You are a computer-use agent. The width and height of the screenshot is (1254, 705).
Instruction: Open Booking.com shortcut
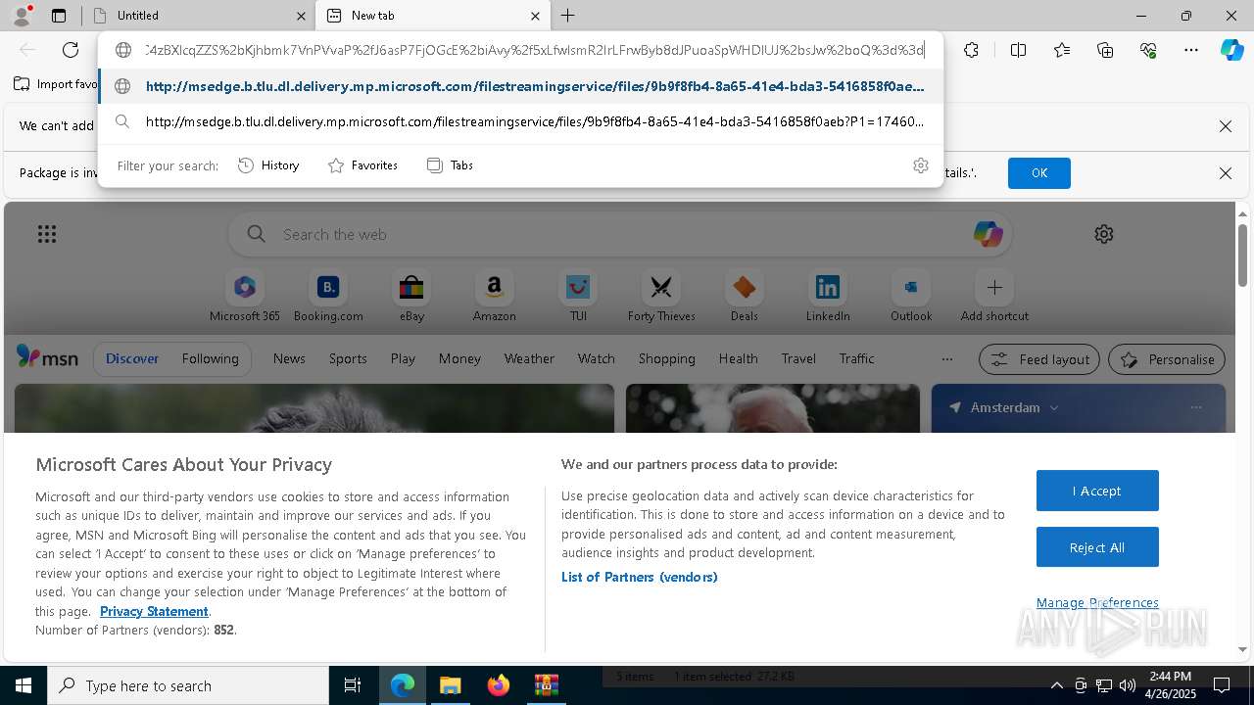pyautogui.click(x=328, y=297)
